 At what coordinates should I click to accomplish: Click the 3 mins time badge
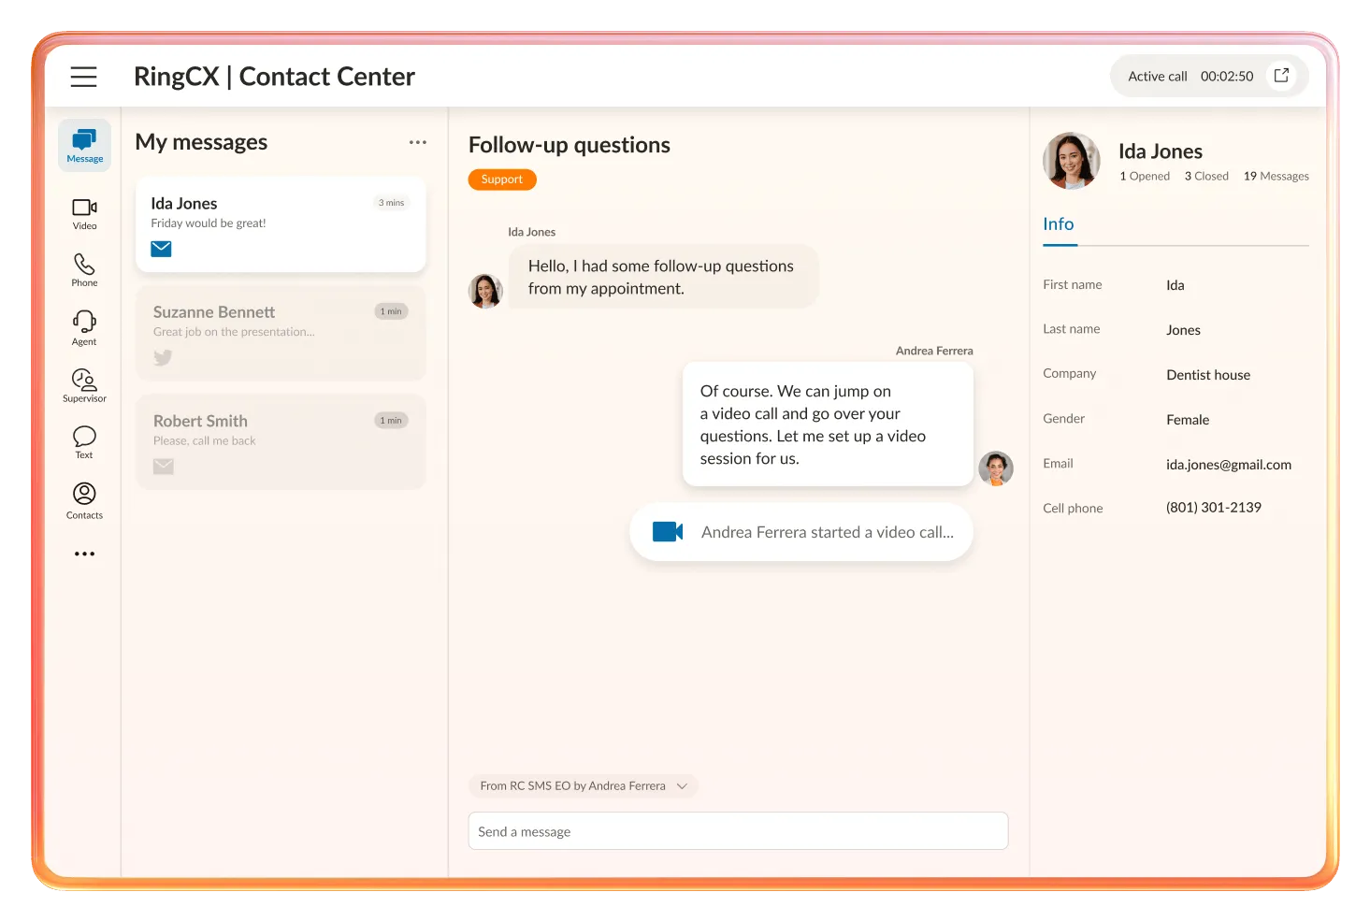point(392,203)
